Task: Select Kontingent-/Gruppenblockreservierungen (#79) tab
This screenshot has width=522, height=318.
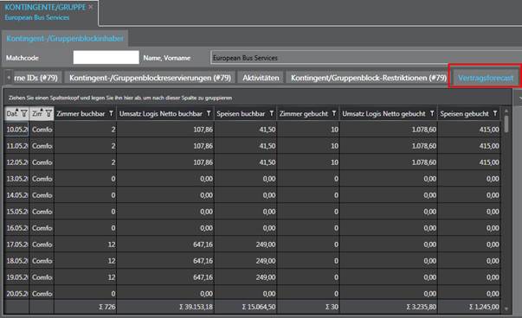Action: (x=150, y=78)
